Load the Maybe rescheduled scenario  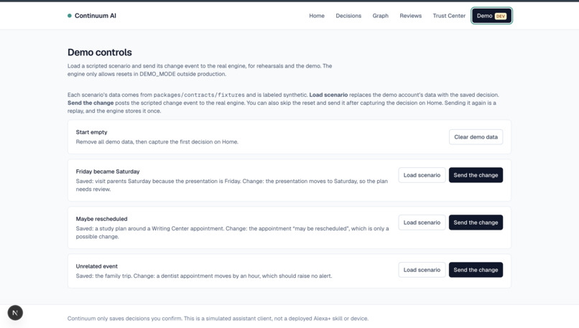tap(422, 222)
